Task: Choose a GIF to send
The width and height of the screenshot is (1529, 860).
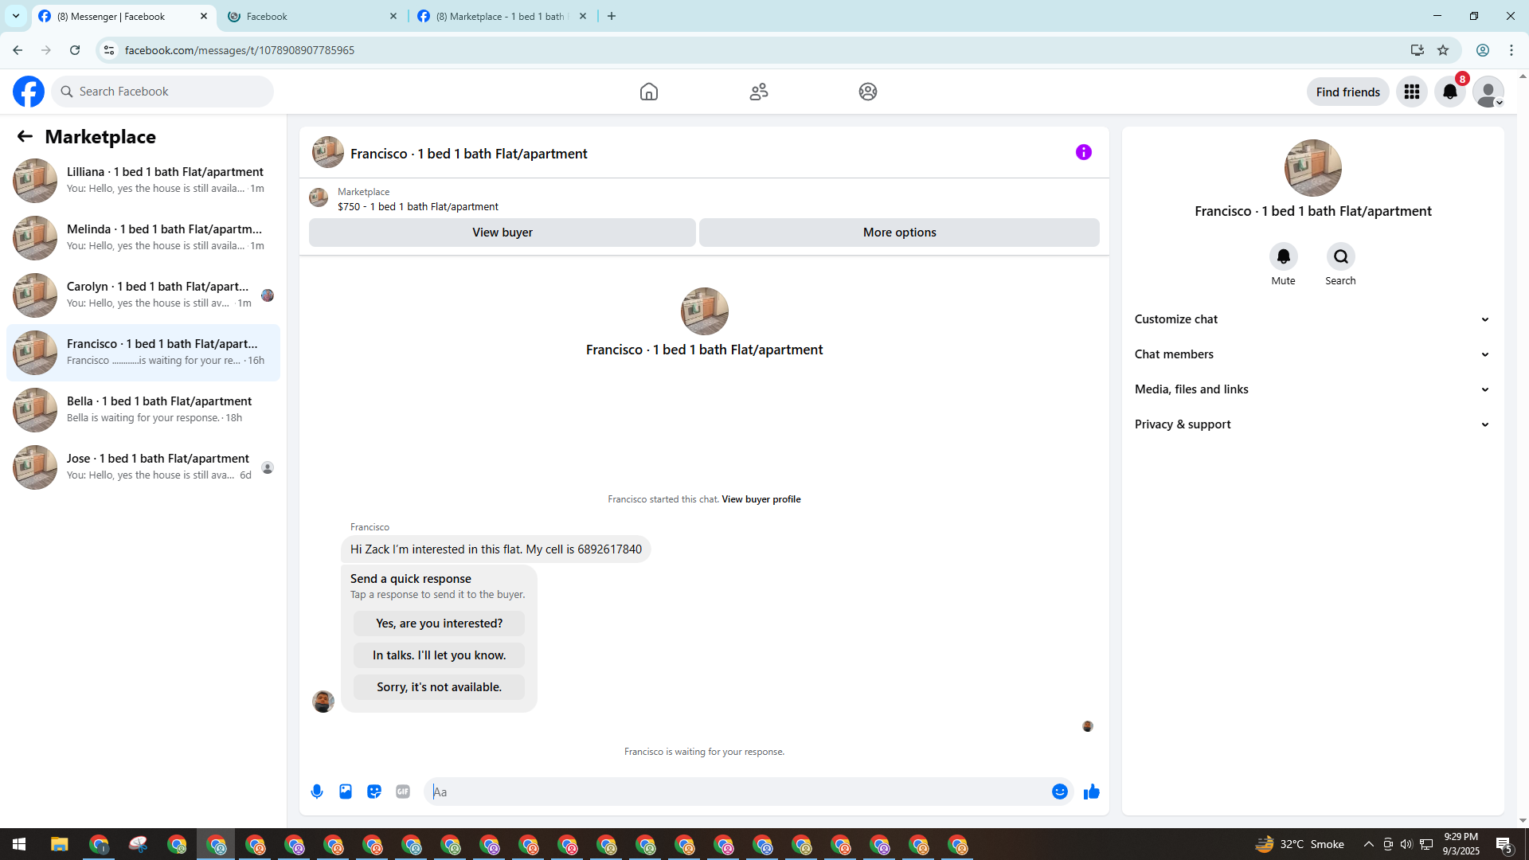Action: (x=403, y=792)
